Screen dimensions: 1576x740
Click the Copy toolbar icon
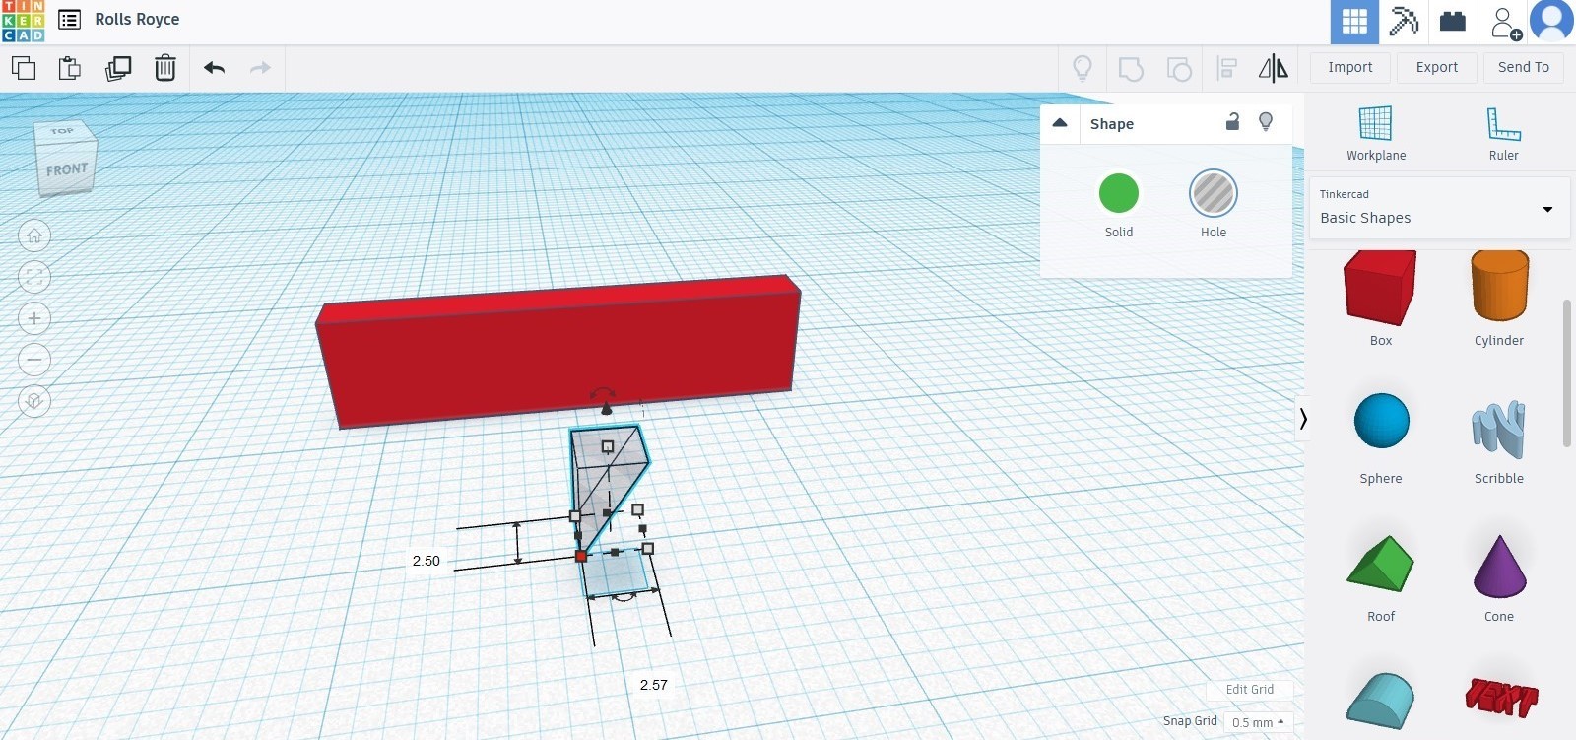click(x=24, y=68)
